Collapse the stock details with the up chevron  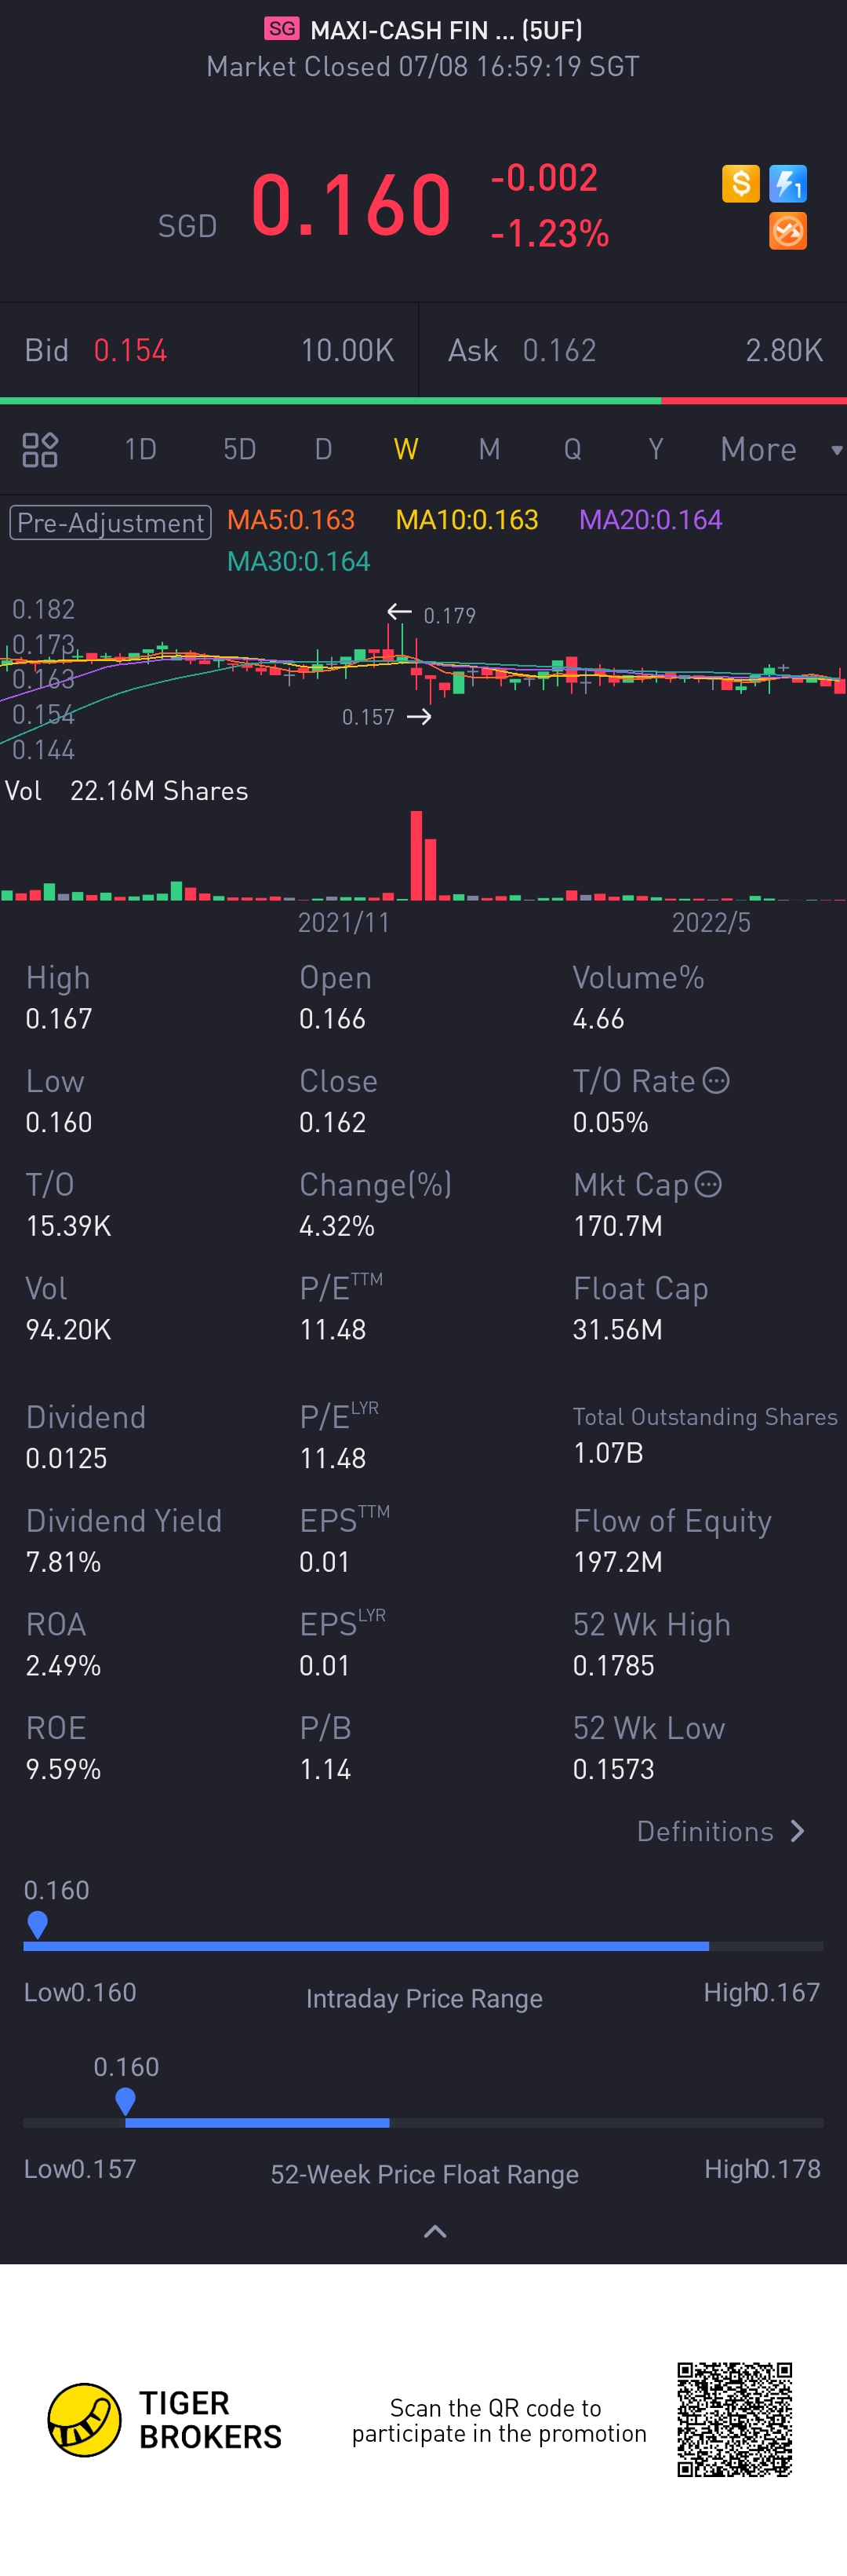point(434,2231)
